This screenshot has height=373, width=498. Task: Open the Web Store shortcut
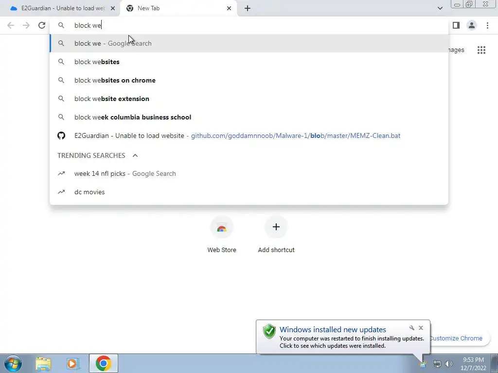(222, 234)
